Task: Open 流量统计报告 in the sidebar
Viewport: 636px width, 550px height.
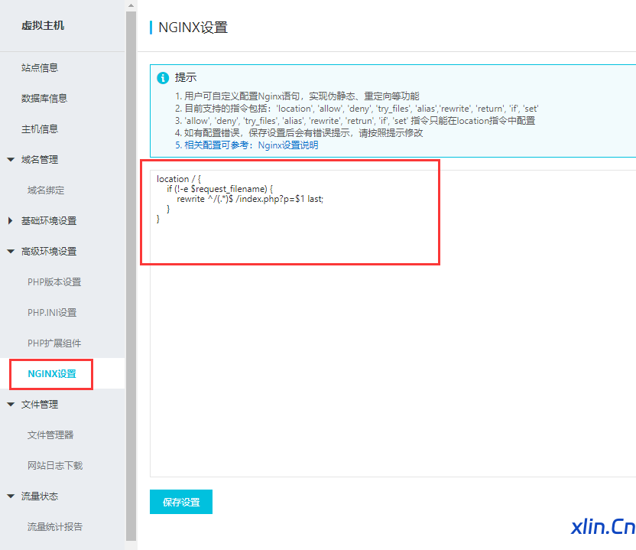Action: click(55, 527)
